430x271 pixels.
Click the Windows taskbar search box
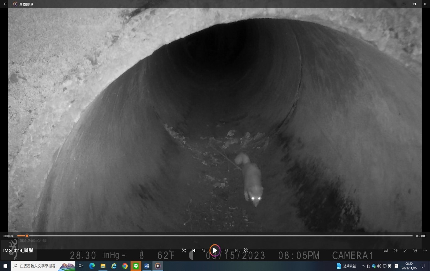tap(43, 266)
